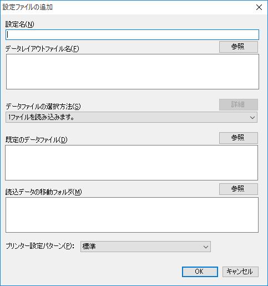This screenshot has height=286, width=268.
Task: Click the 既定のデータファイル(D) label
Action: [37, 140]
